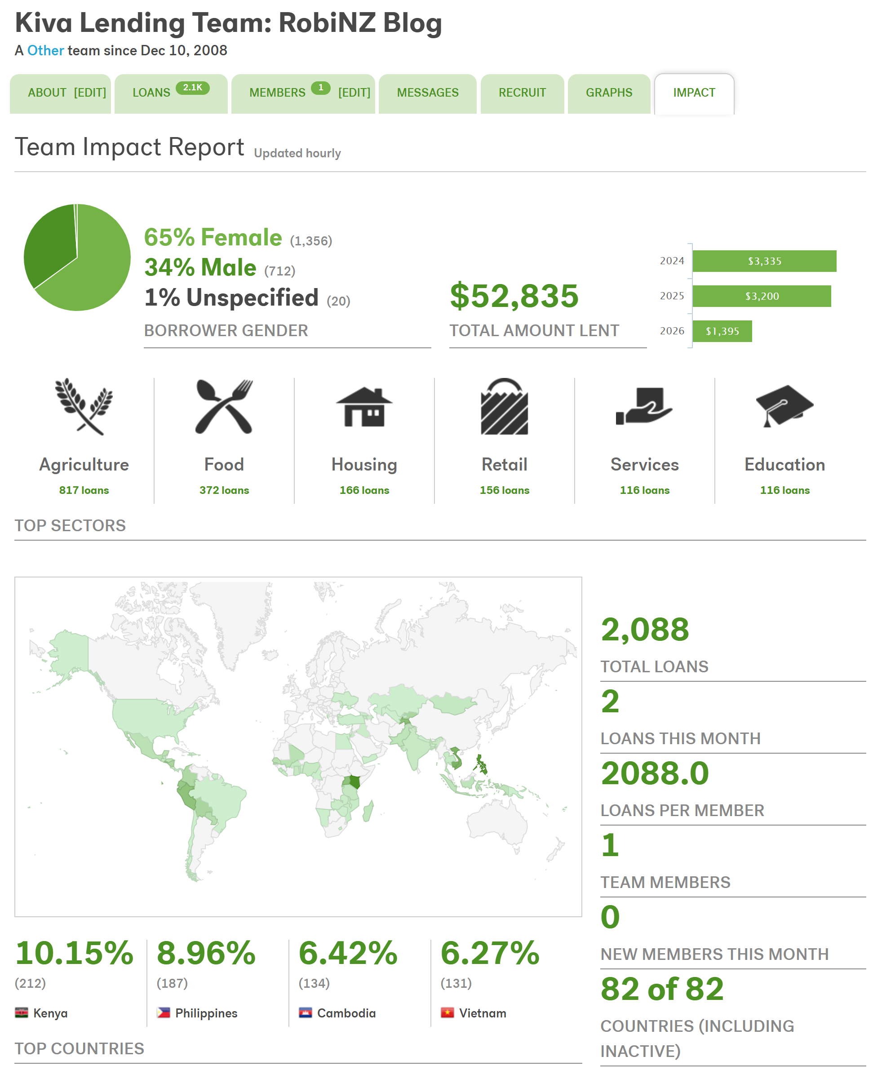This screenshot has width=873, height=1079.
Task: Click the 10.15% Kenya percentage
Action: (75, 953)
